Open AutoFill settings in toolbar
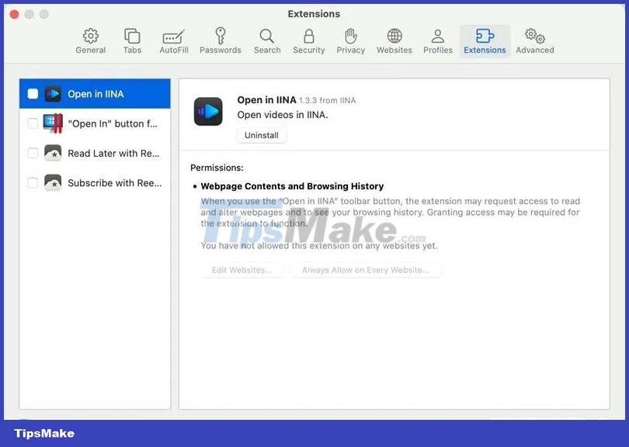Viewport: 629px width, 447px height. 174,41
